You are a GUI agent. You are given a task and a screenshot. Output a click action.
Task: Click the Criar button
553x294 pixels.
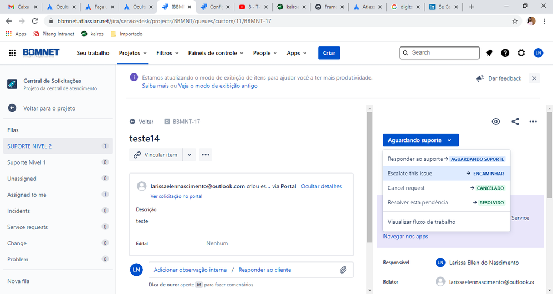point(329,53)
